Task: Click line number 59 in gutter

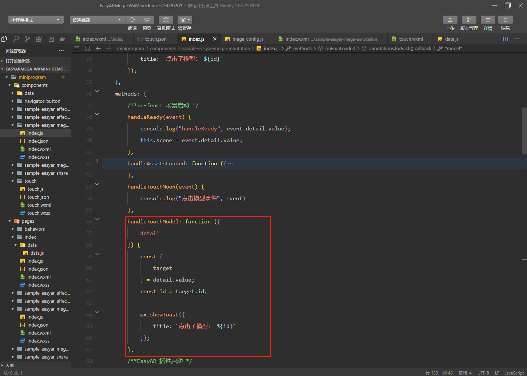Action: (x=89, y=256)
